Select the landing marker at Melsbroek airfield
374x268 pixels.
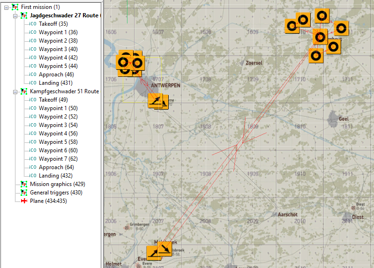coord(165,249)
